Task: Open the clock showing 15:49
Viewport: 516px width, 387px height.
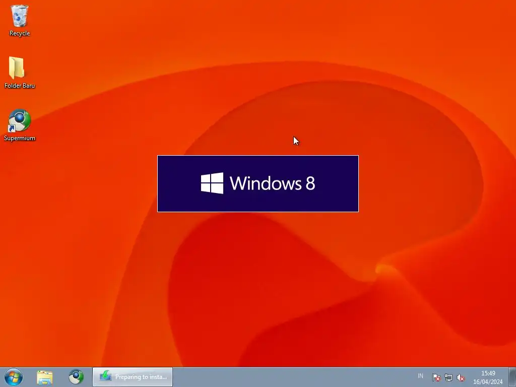Action: click(488, 377)
